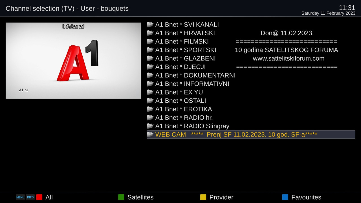Click the www.sattelitskiforum.com text
Image resolution: width=361 pixels, height=203 pixels.
point(289,58)
